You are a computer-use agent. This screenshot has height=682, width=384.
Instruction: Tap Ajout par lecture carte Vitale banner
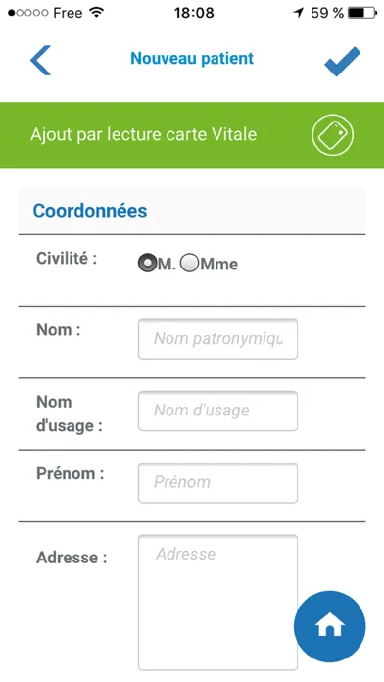click(x=192, y=135)
